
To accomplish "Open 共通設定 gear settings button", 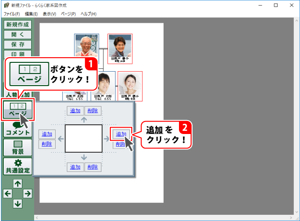I will click(18, 166).
